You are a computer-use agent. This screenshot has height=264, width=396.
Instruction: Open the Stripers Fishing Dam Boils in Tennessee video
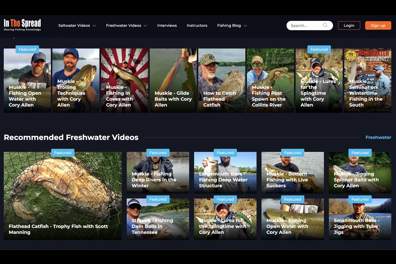(158, 219)
